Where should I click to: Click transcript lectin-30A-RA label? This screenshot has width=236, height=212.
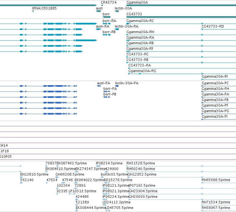pos(126,26)
